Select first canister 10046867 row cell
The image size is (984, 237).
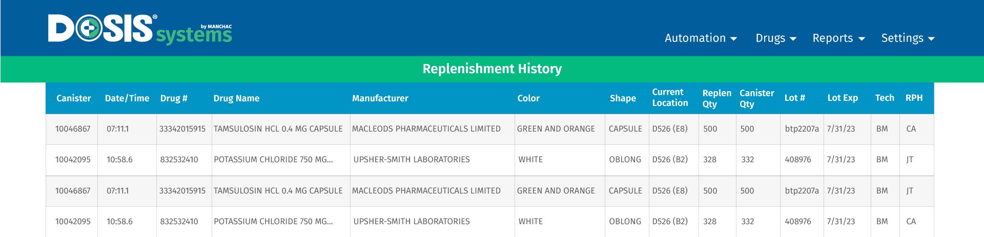[73, 129]
